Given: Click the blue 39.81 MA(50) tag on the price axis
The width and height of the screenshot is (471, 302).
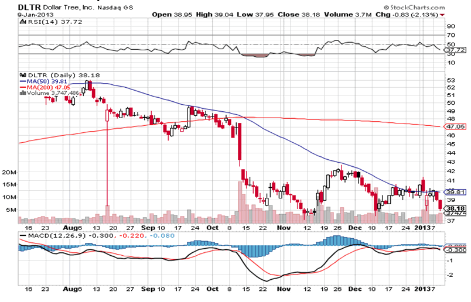Looking at the screenshot, I should (x=456, y=192).
